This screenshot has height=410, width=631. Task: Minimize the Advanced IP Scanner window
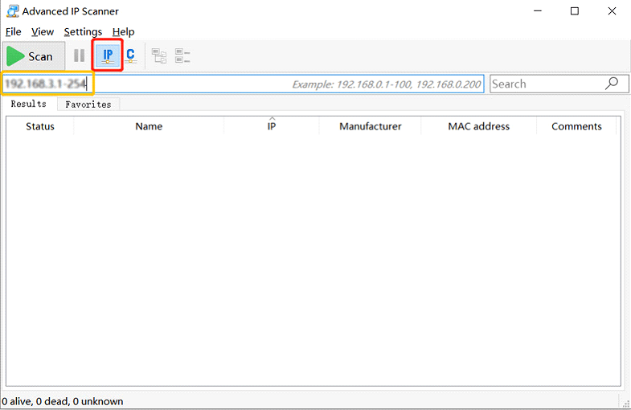click(x=538, y=11)
